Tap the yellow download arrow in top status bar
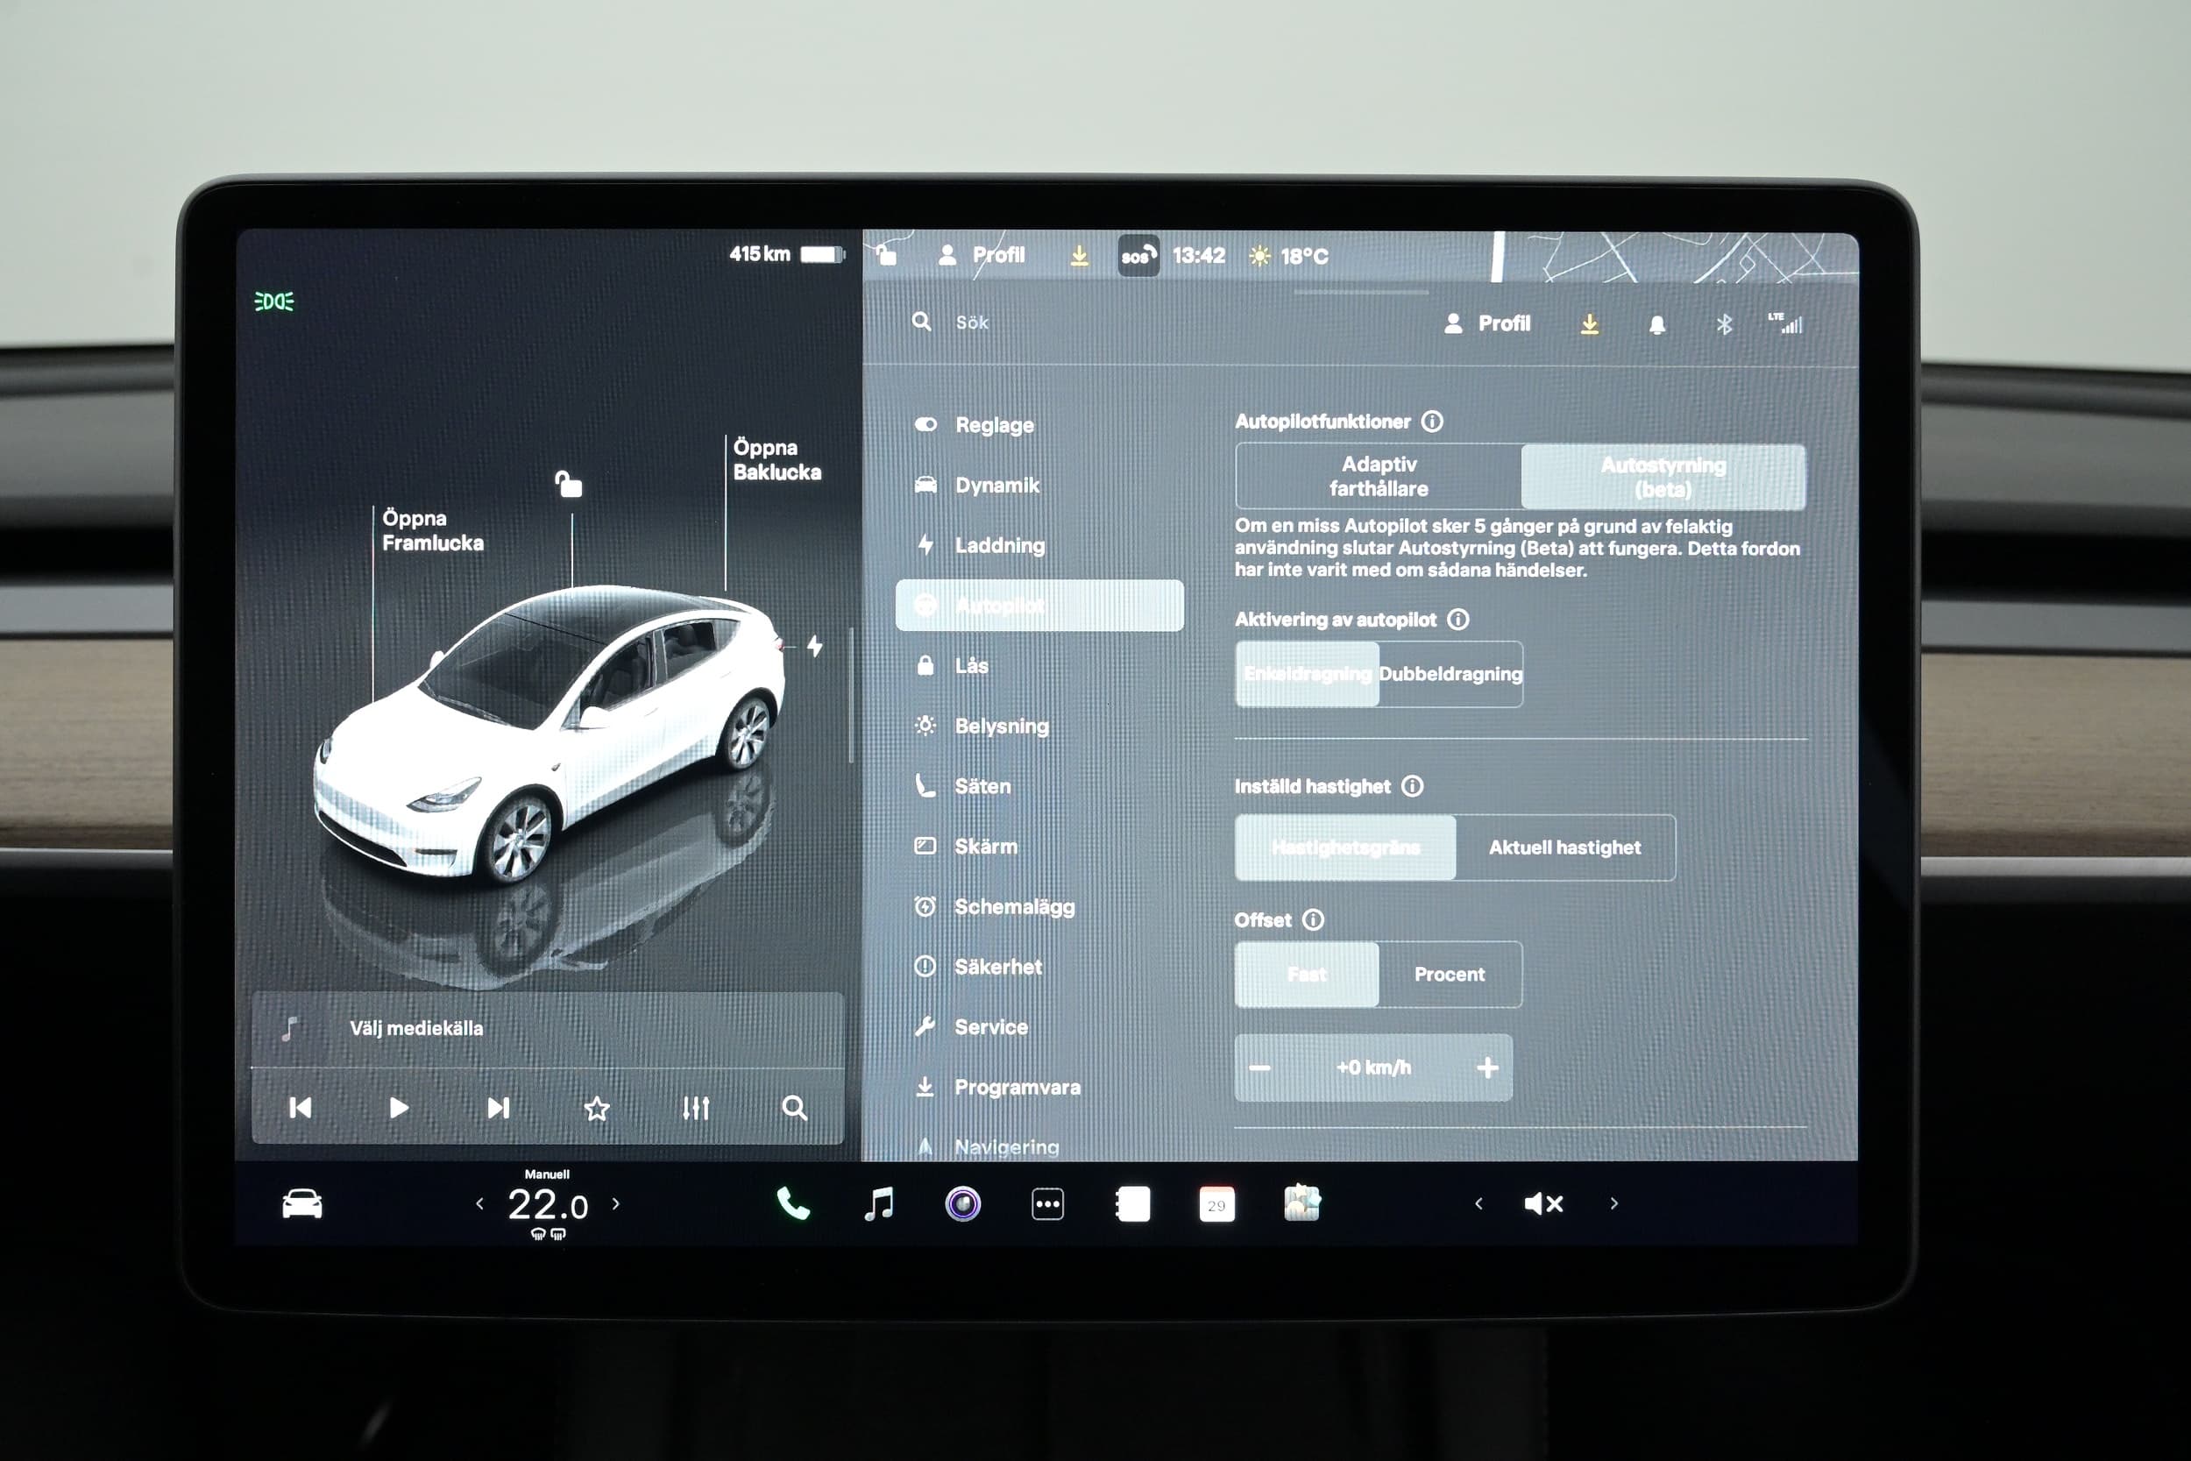 1079,254
